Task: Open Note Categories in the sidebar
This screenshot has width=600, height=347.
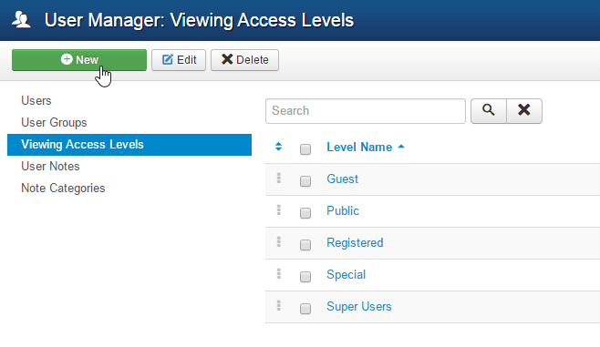Action: (x=63, y=188)
